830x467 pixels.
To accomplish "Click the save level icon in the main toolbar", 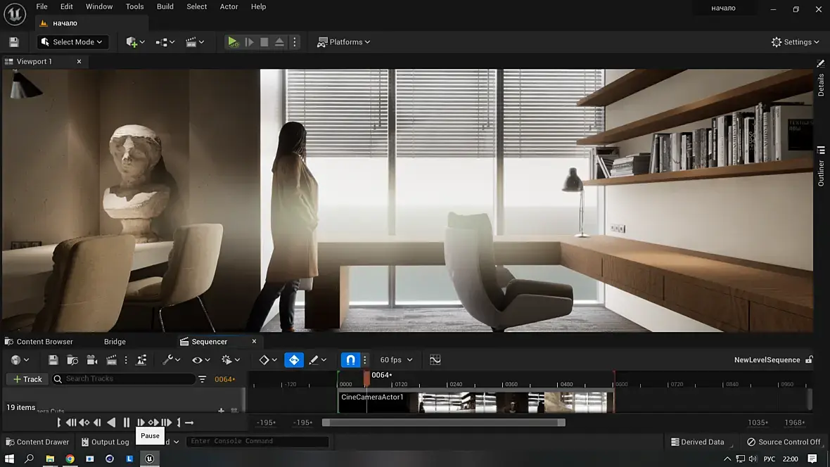I will pyautogui.click(x=14, y=42).
